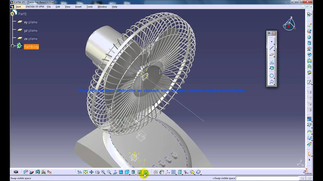
Task: Expand the PartBody tree node
Action: 12,46
